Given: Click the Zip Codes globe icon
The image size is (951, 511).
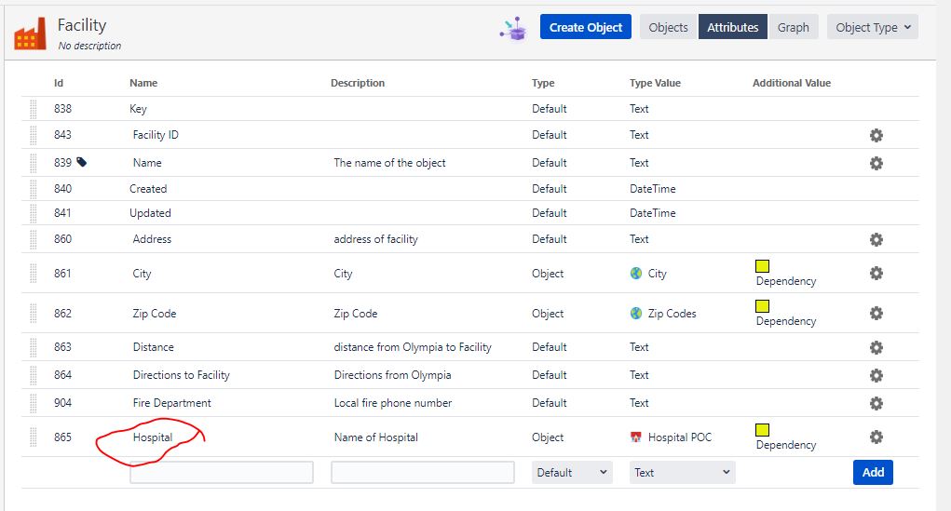Looking at the screenshot, I should tap(635, 314).
